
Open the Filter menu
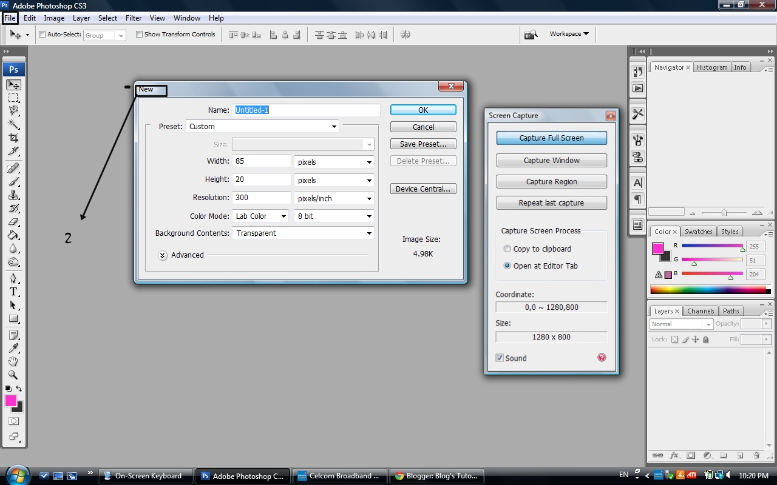coord(134,18)
